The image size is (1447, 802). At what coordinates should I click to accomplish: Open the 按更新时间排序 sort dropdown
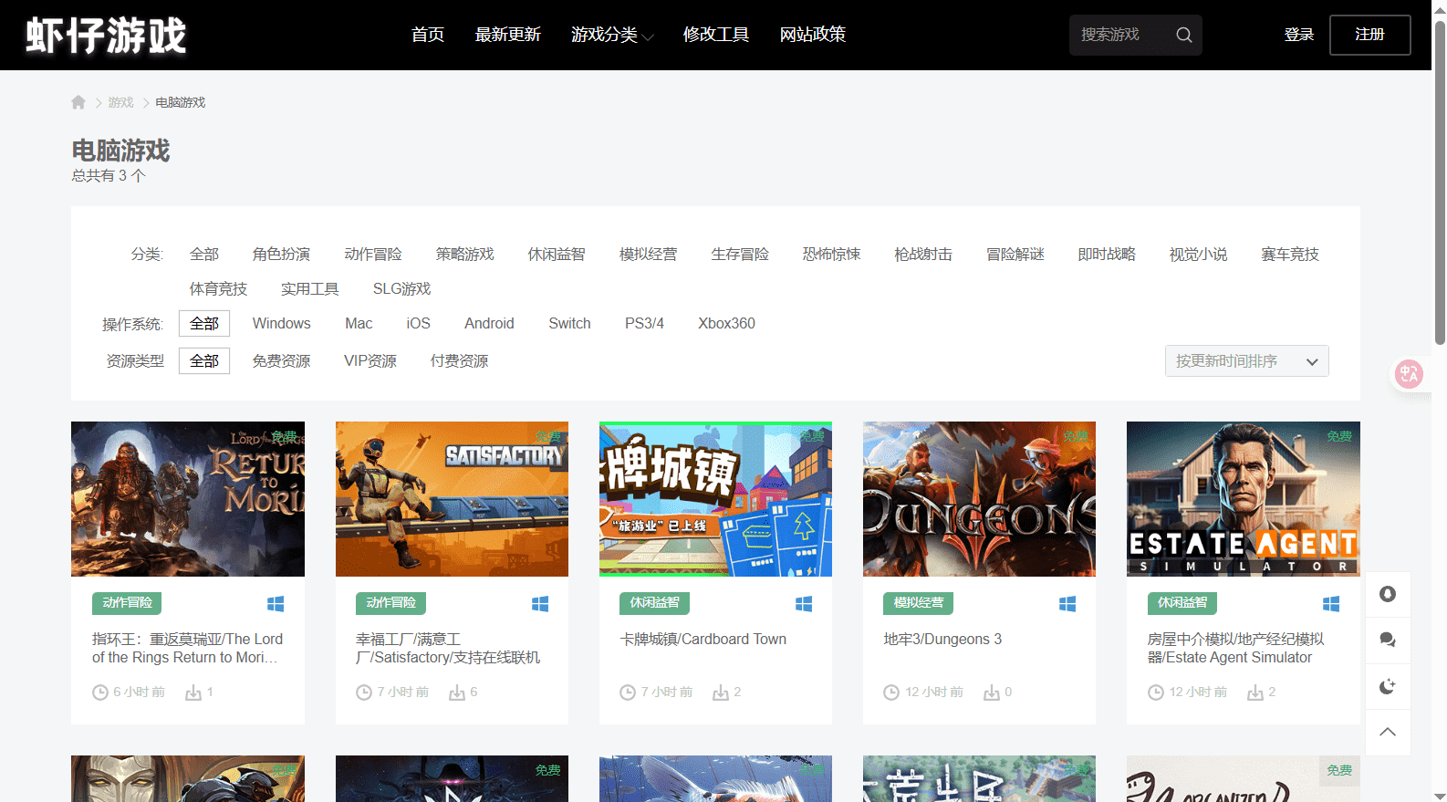click(x=1246, y=361)
